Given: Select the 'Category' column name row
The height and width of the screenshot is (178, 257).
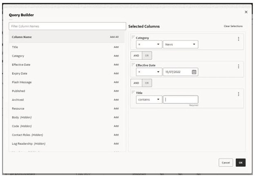Looking at the screenshot, I should pyautogui.click(x=67, y=56).
